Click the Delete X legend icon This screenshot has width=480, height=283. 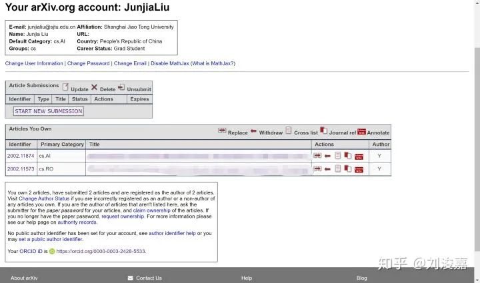click(94, 87)
